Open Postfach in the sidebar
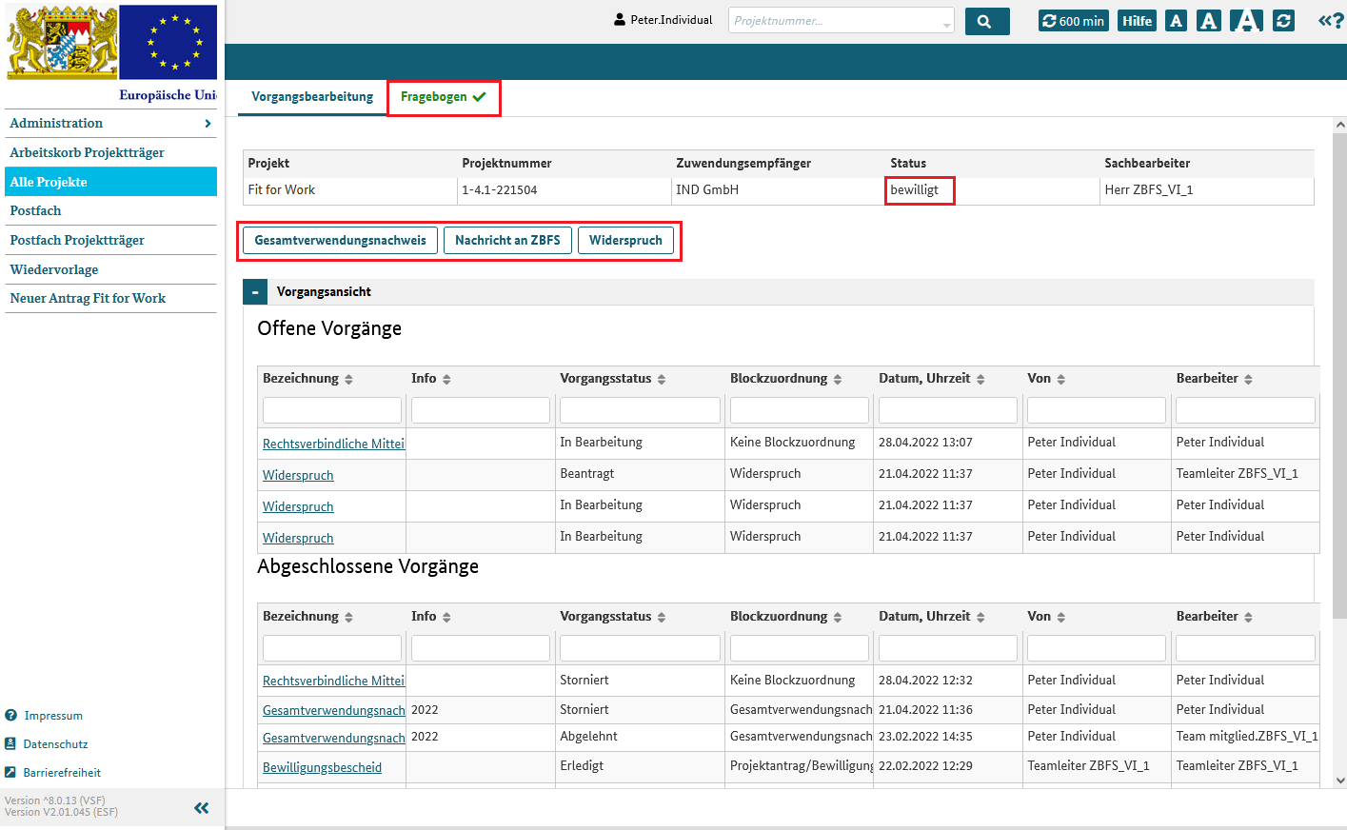 110,210
